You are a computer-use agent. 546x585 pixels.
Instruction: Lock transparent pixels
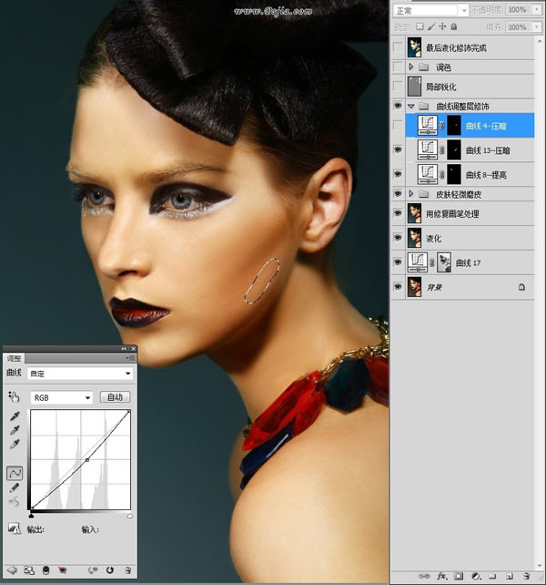(420, 26)
